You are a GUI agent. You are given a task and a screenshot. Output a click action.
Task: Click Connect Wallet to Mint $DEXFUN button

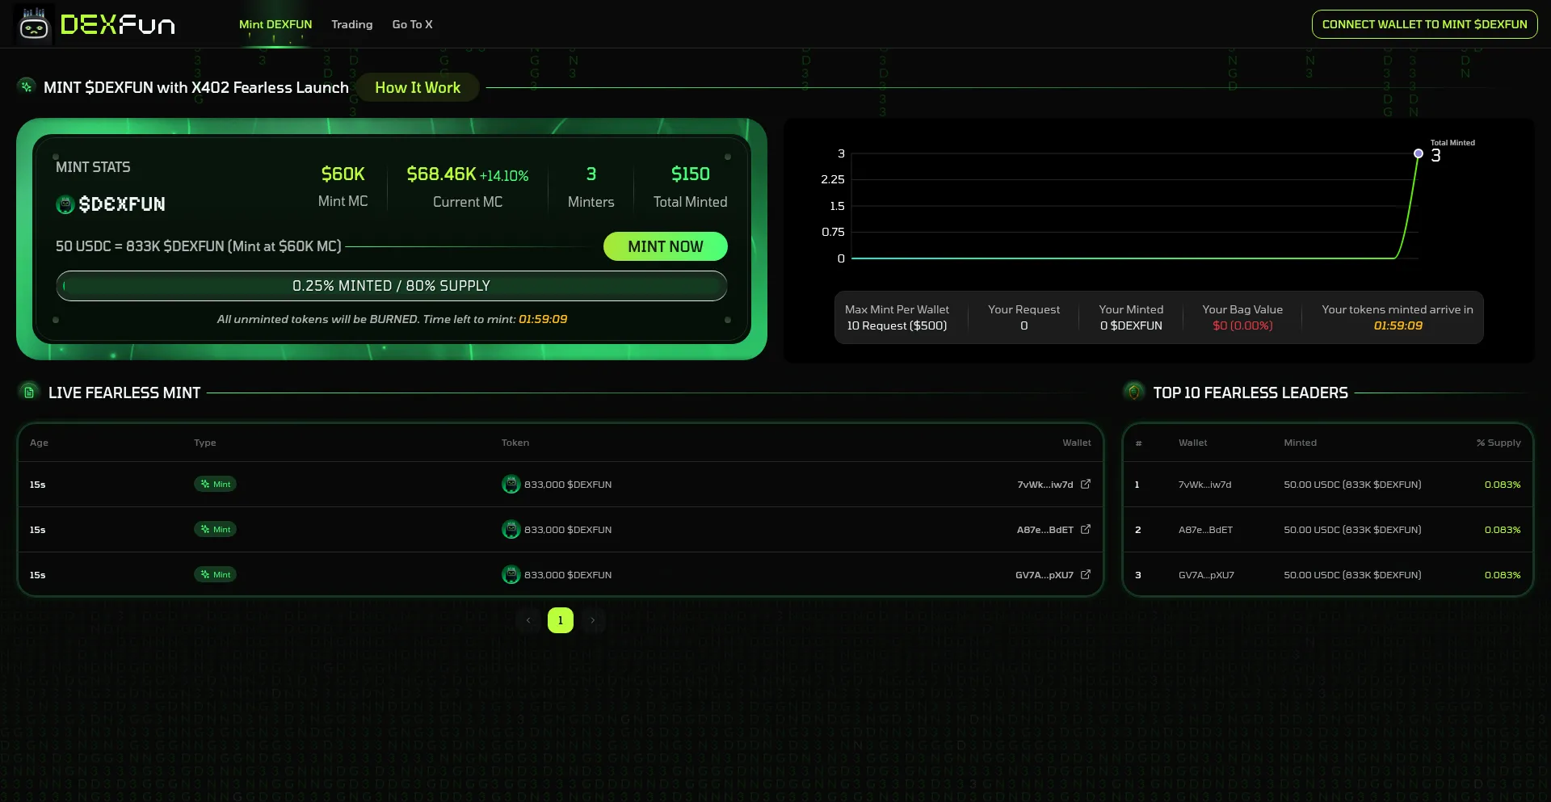(x=1424, y=24)
